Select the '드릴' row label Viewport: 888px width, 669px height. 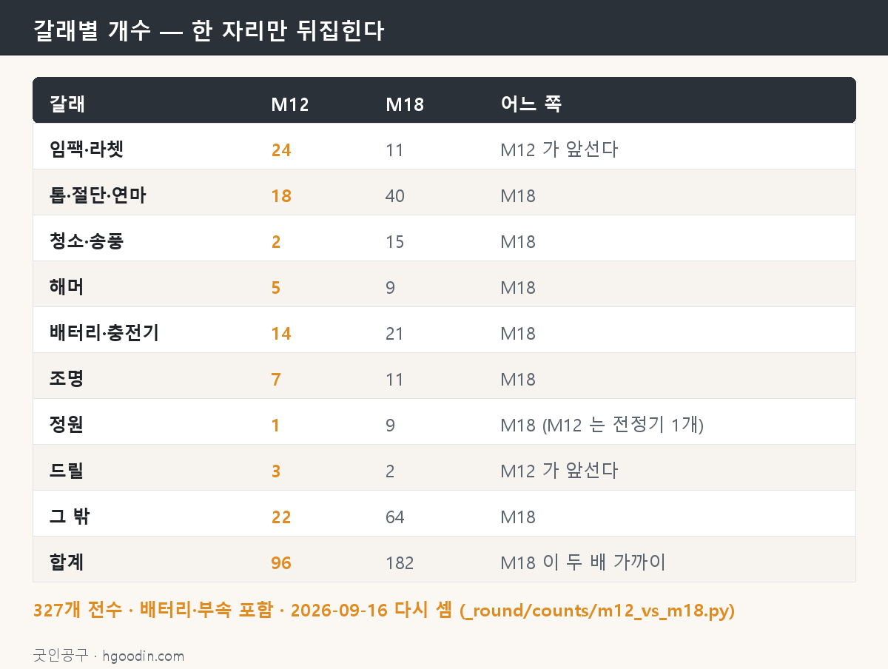67,471
